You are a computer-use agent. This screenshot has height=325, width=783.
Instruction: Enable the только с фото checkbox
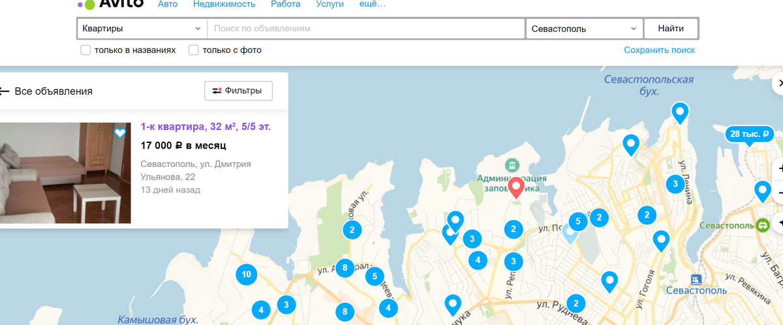tap(193, 50)
